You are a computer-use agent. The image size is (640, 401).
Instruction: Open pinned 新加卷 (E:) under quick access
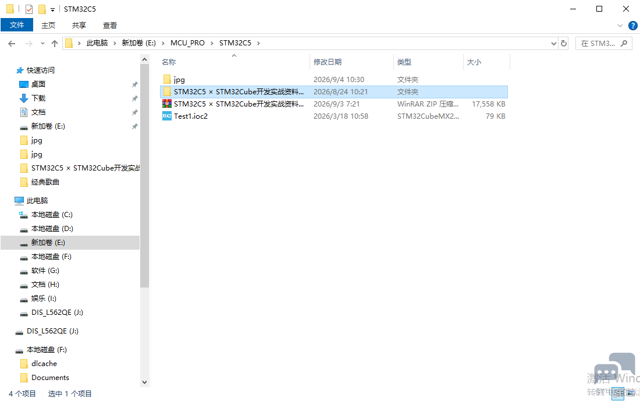coord(48,126)
